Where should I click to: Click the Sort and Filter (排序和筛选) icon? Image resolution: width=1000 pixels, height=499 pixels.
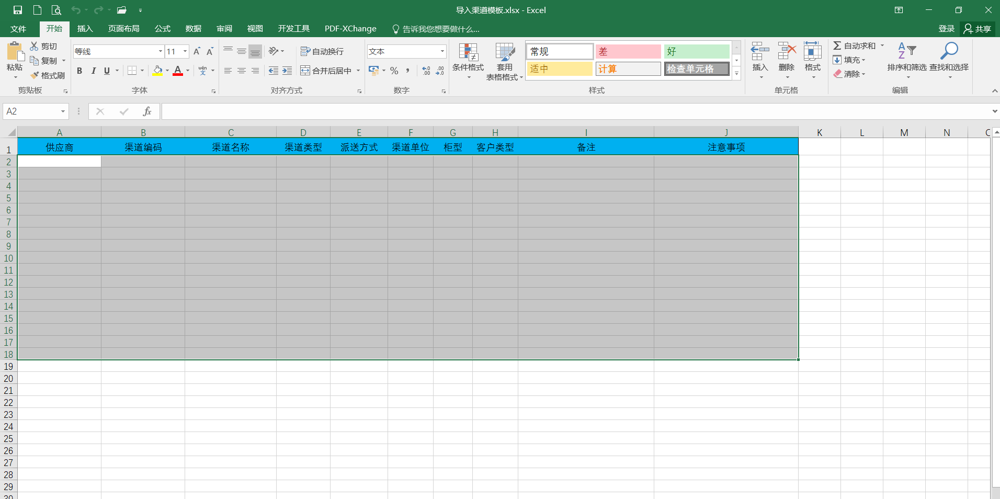pyautogui.click(x=906, y=52)
